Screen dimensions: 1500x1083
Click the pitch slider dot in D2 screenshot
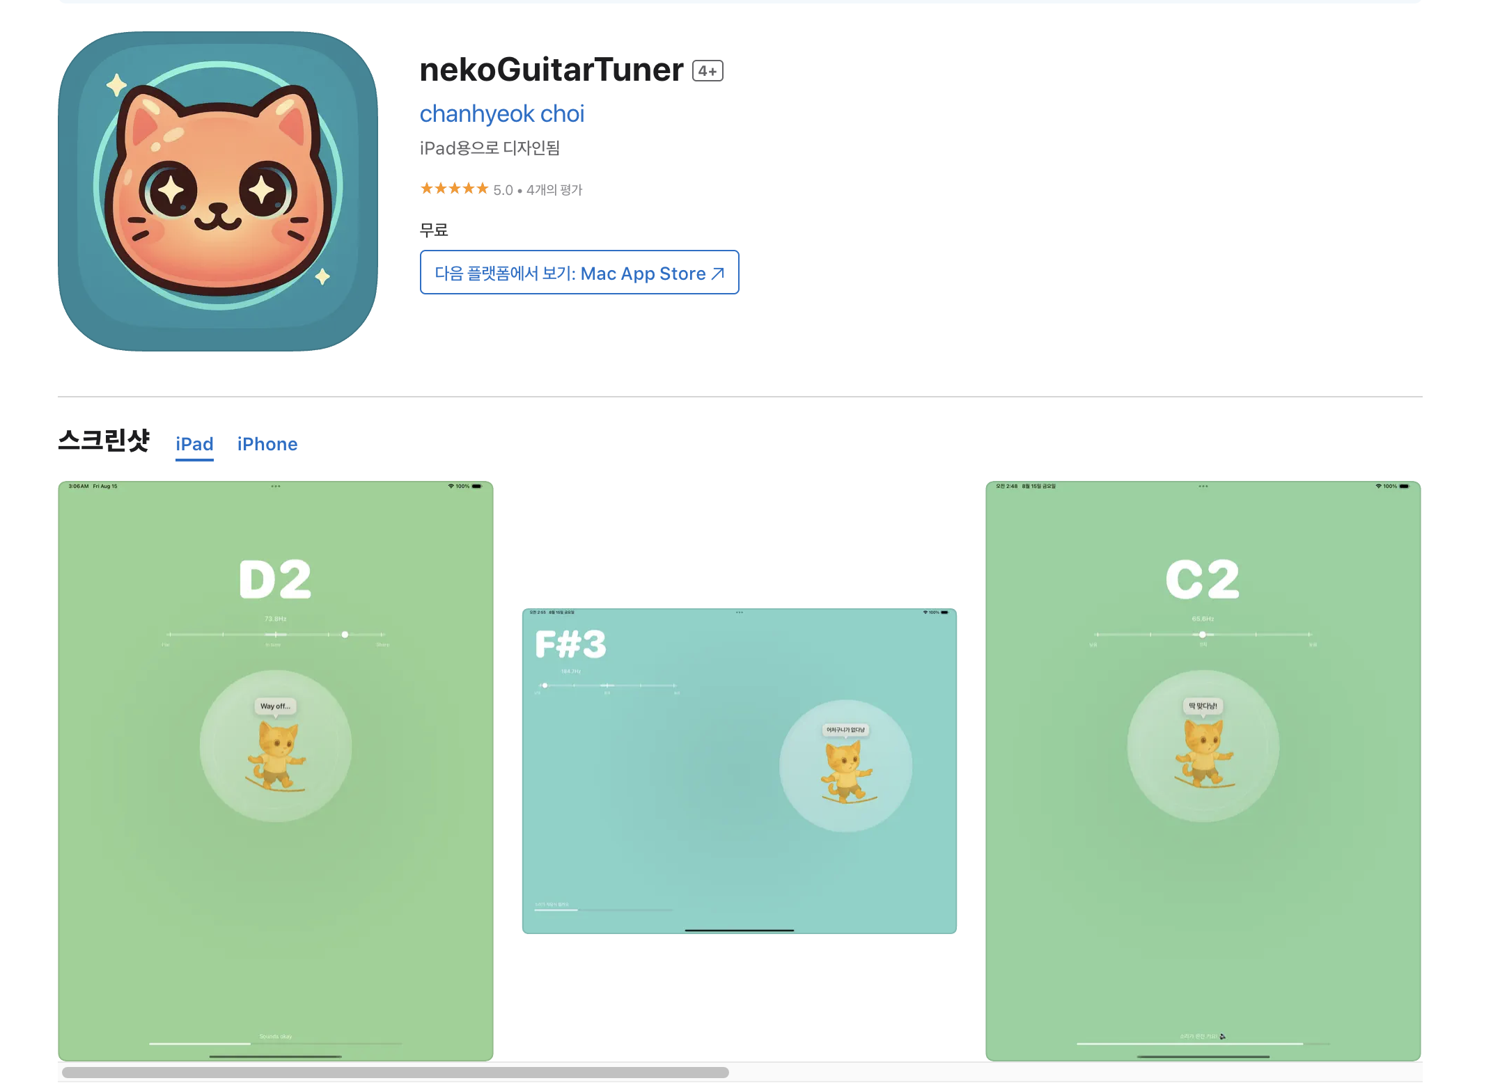[345, 635]
